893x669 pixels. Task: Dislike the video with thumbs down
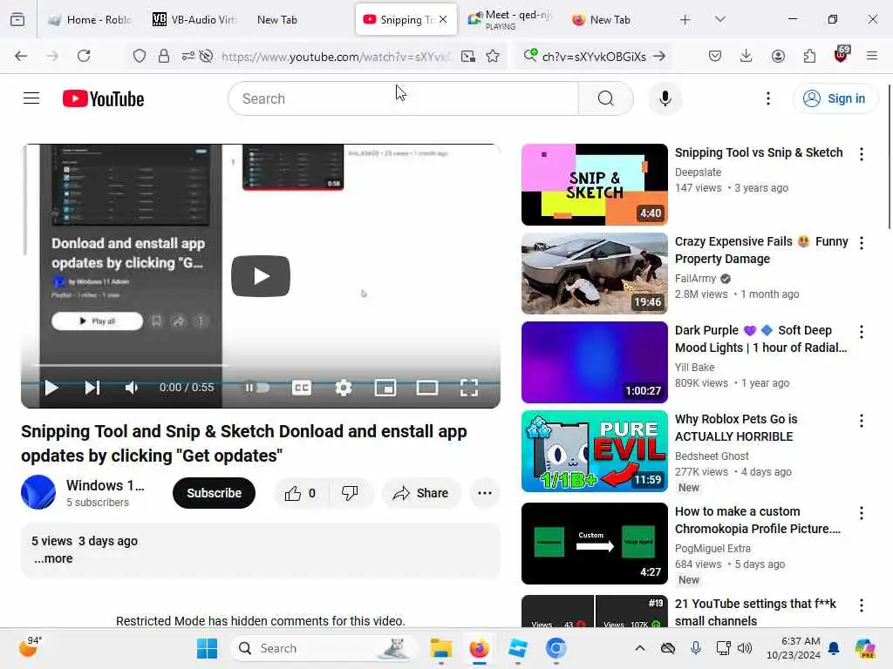[x=350, y=493]
